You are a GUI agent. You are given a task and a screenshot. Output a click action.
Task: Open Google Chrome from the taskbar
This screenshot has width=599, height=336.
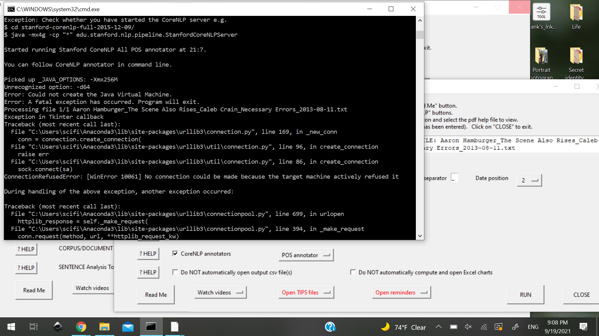coord(81,327)
